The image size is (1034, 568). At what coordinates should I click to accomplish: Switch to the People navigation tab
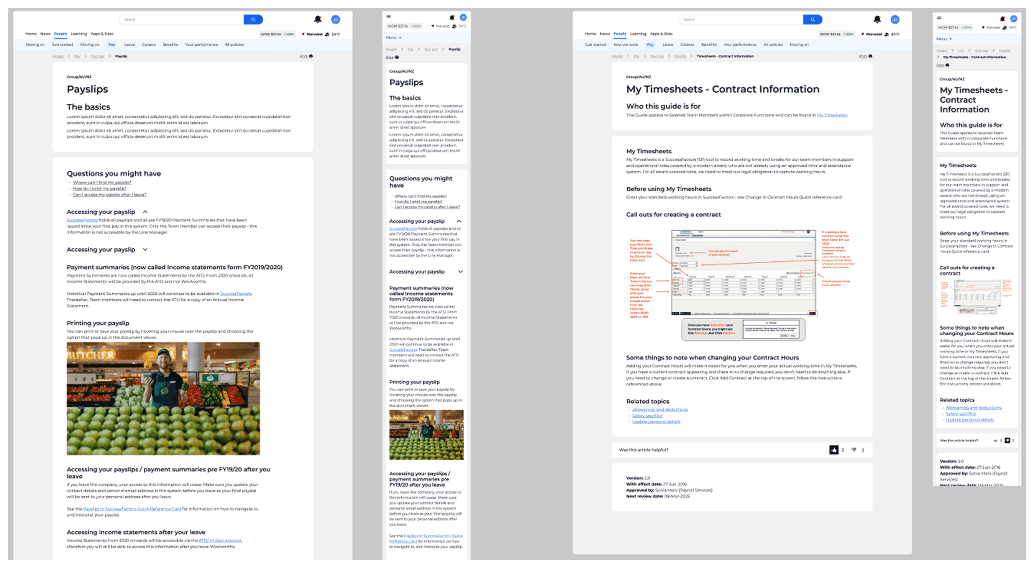60,34
